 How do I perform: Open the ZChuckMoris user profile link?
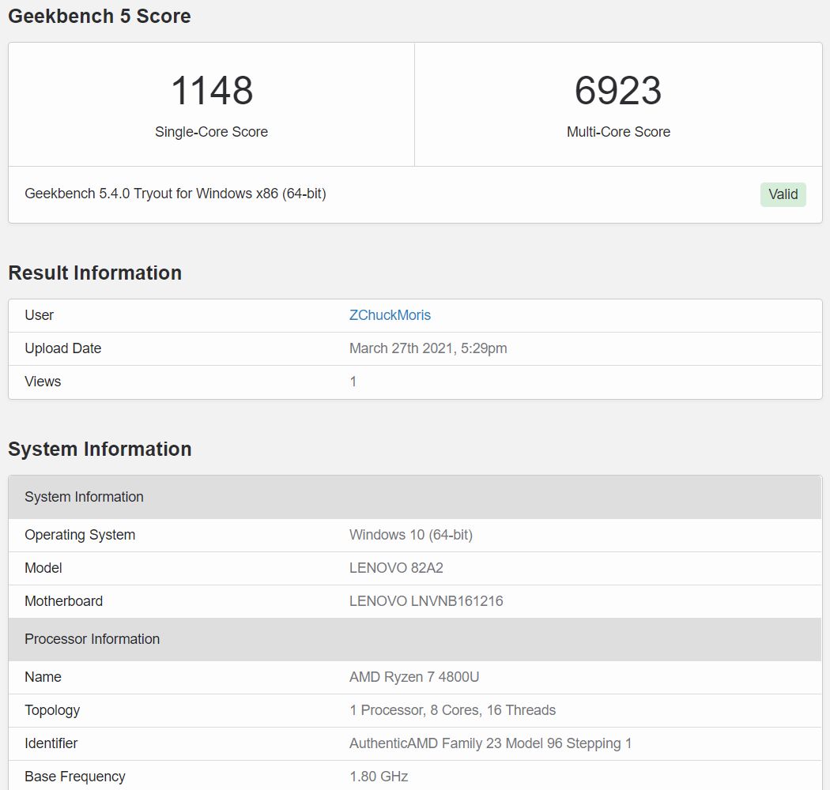click(390, 315)
